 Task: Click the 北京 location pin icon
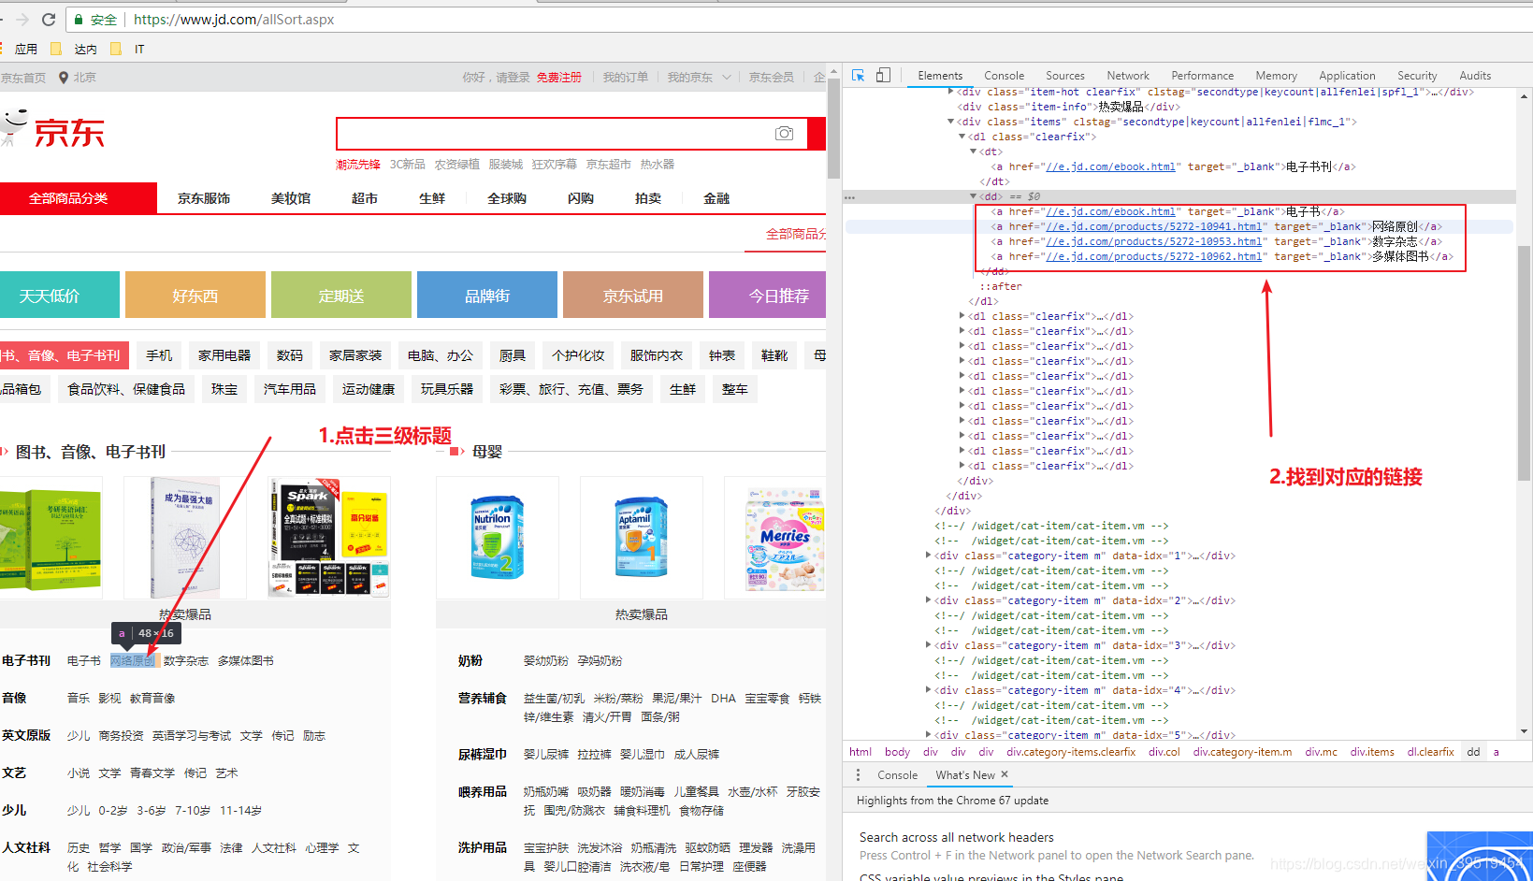pos(64,78)
